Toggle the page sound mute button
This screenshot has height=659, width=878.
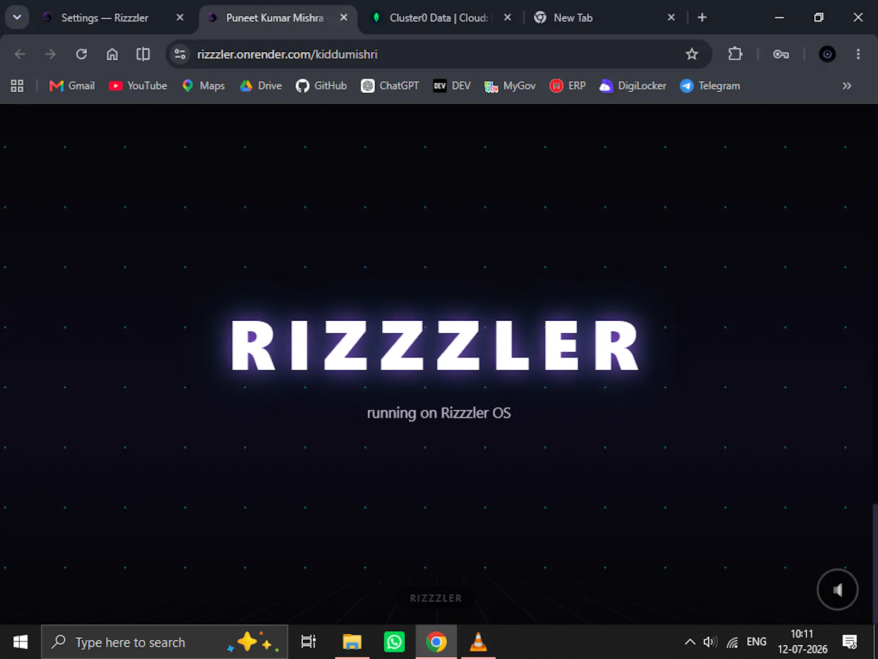click(x=837, y=590)
